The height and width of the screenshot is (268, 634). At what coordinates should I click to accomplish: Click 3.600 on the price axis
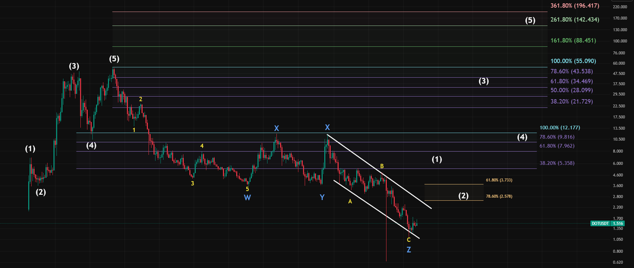(x=618, y=186)
